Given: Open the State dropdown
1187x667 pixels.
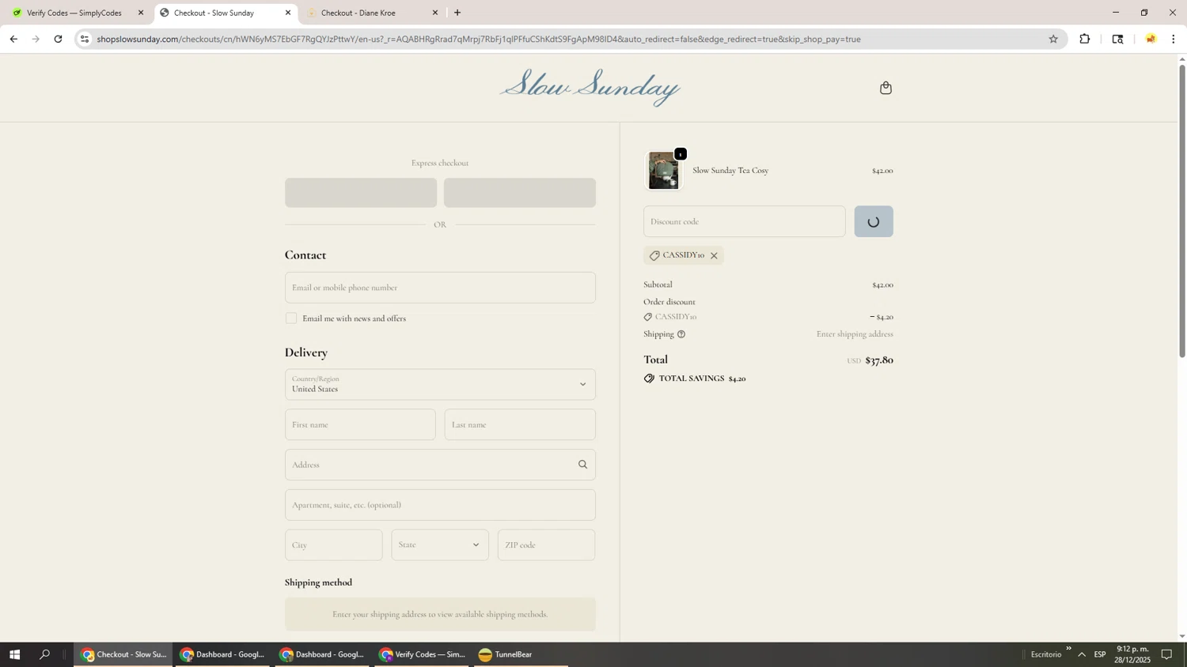Looking at the screenshot, I should click(x=440, y=545).
